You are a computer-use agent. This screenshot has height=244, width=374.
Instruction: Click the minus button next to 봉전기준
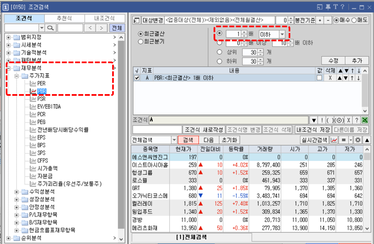[328, 20]
